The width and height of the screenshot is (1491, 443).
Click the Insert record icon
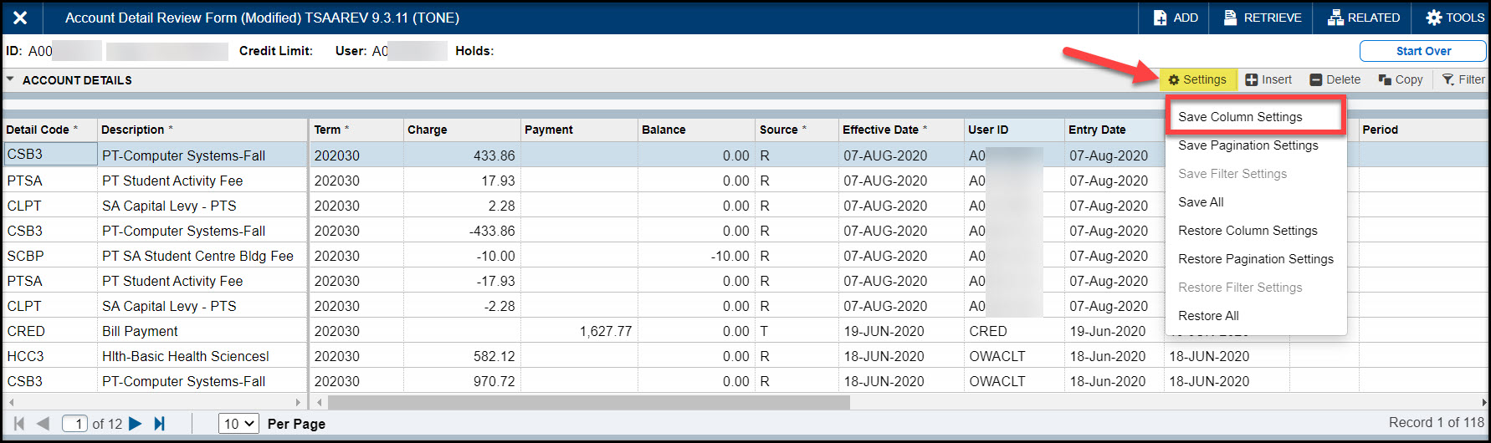(1252, 80)
